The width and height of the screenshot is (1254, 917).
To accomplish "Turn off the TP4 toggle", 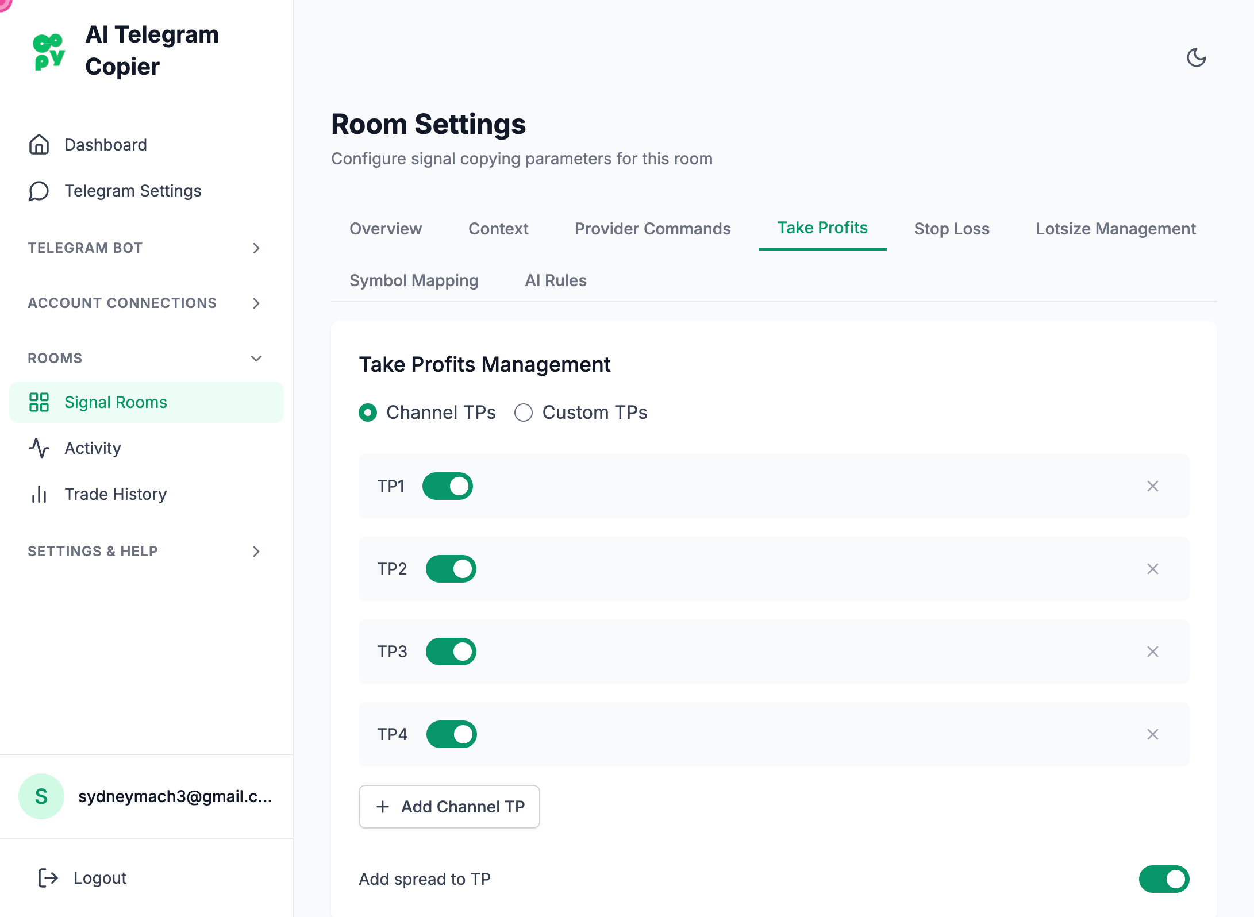I will click(451, 734).
